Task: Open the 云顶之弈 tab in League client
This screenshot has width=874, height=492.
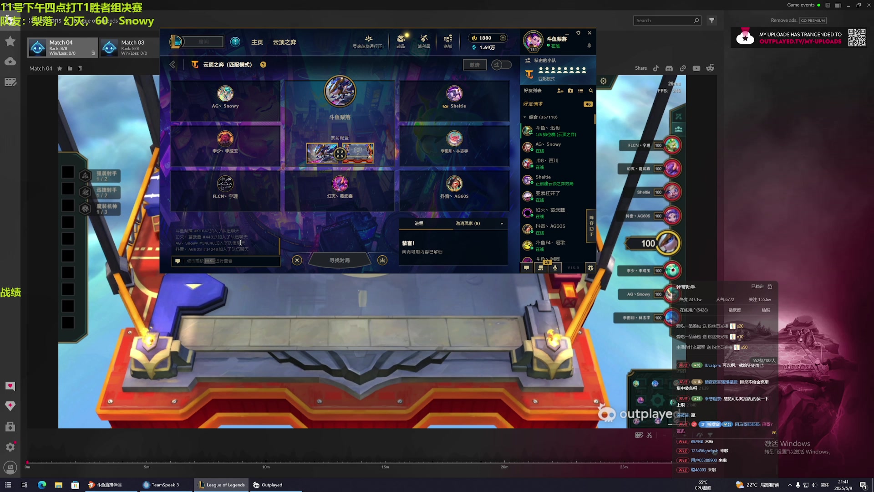Action: (x=285, y=42)
